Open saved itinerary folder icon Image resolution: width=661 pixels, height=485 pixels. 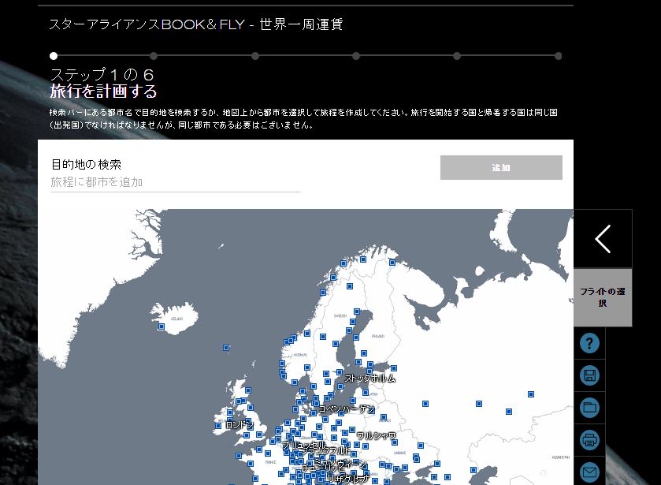click(589, 408)
